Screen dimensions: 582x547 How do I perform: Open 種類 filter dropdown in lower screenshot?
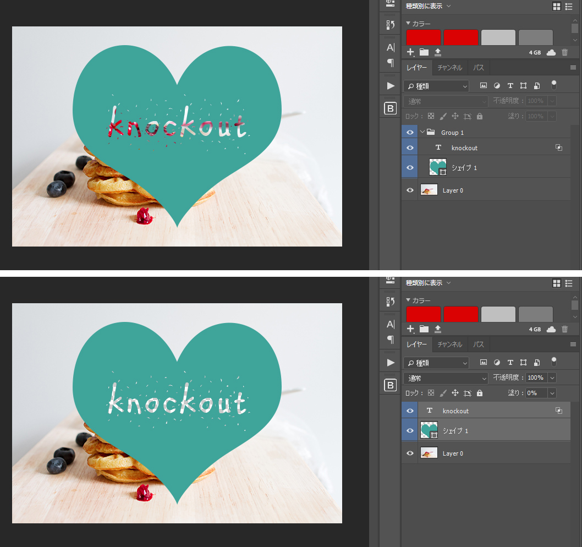point(436,363)
